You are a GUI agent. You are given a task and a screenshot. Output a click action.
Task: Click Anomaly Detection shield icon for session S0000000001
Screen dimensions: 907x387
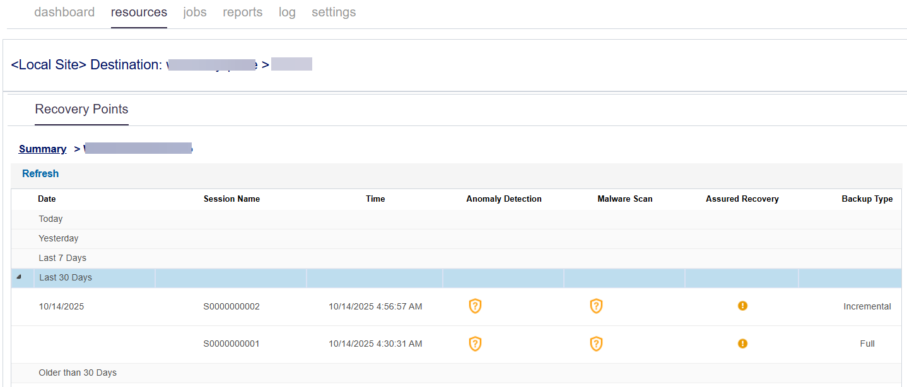click(x=475, y=344)
